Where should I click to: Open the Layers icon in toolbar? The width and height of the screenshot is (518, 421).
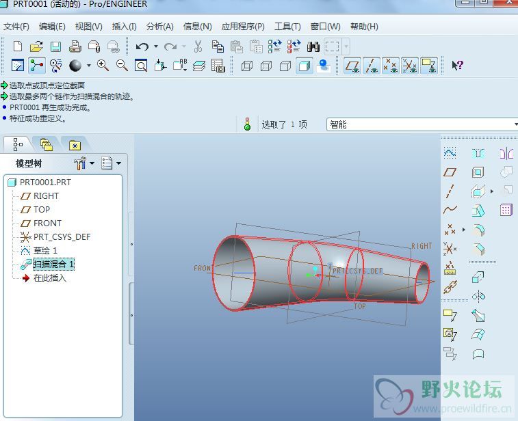pos(199,66)
